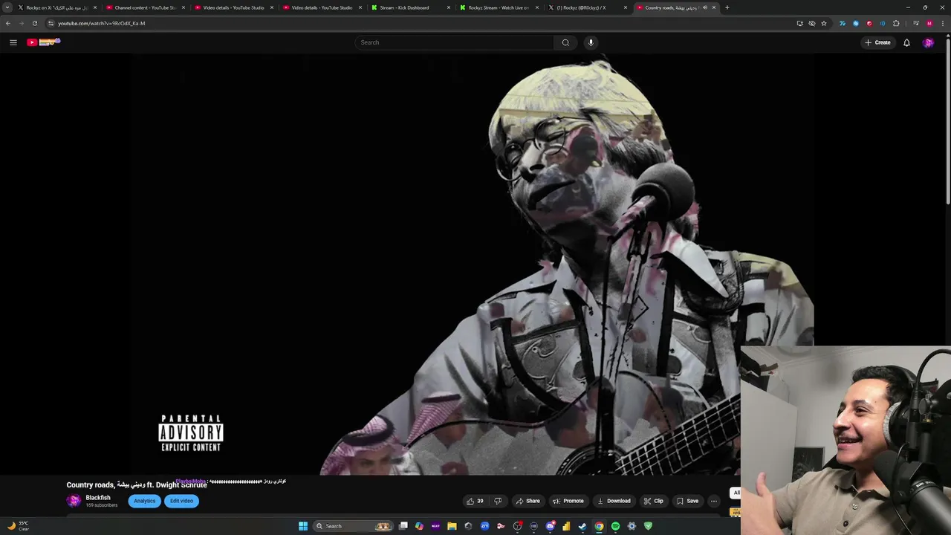Switch to Stream - Kick Dashboard tab

pyautogui.click(x=409, y=7)
